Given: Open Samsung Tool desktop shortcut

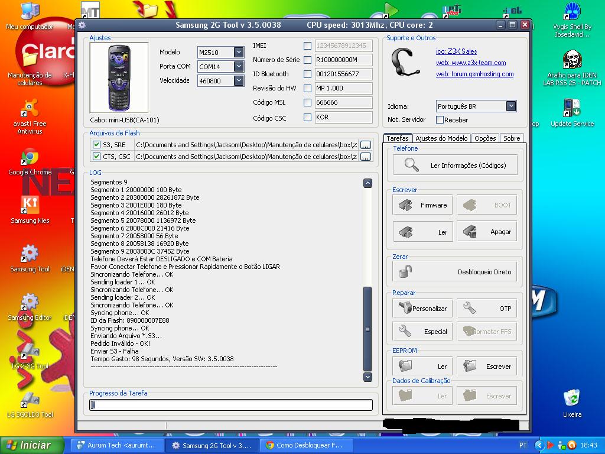Looking at the screenshot, I should point(30,259).
